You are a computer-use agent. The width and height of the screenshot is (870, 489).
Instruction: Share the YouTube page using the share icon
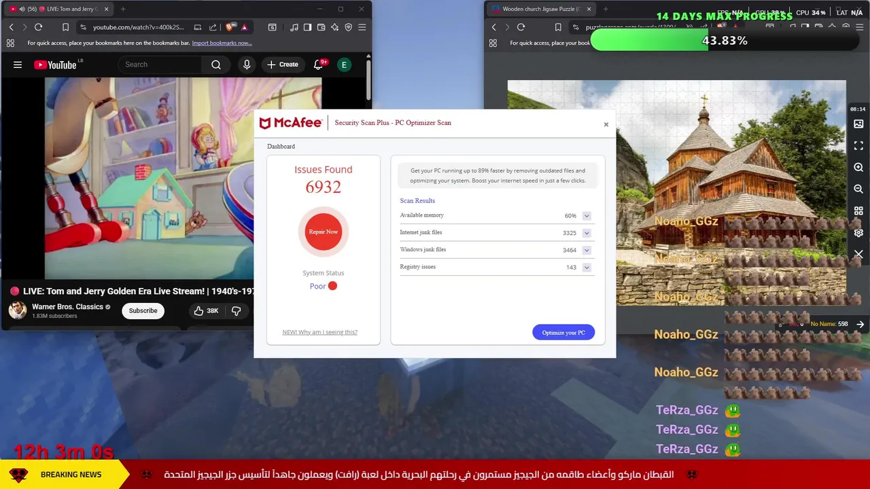pyautogui.click(x=213, y=27)
